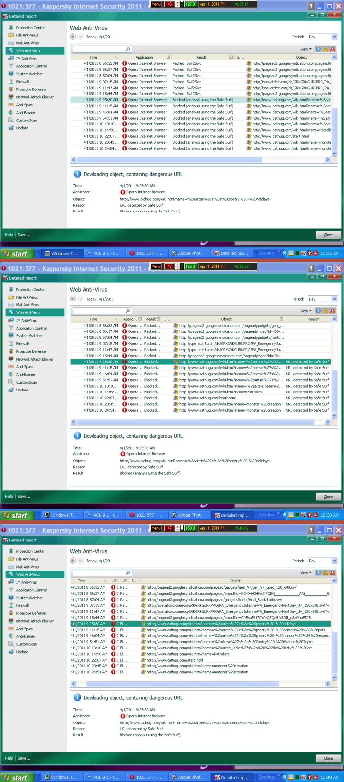The image size is (344, 782).
Task: Open AOL 9.1 on taskbar showing 10:38 AM
Action: pyautogui.click(x=104, y=515)
